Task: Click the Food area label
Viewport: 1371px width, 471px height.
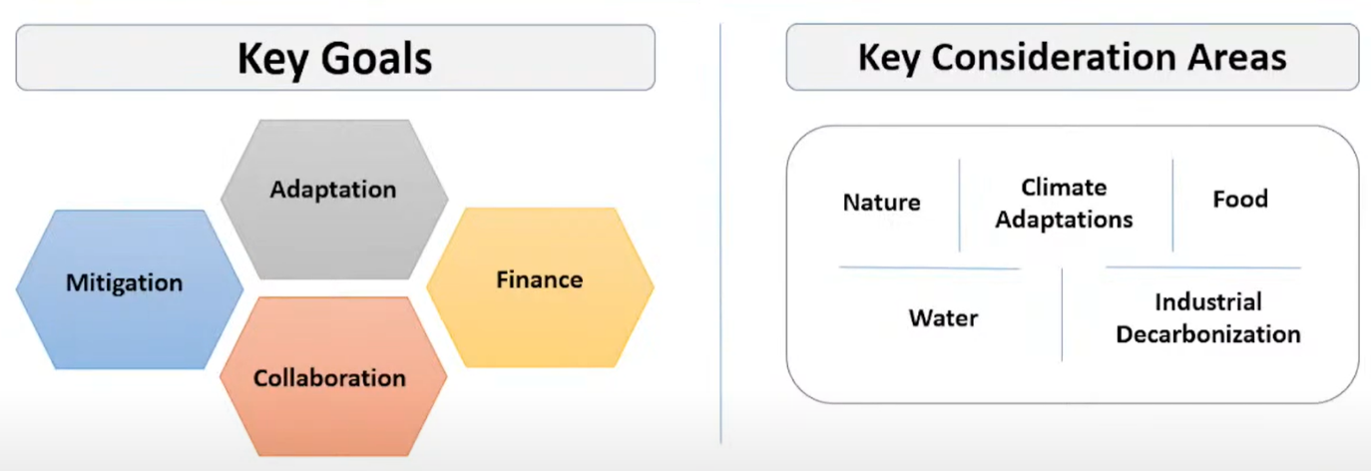Action: tap(1240, 199)
